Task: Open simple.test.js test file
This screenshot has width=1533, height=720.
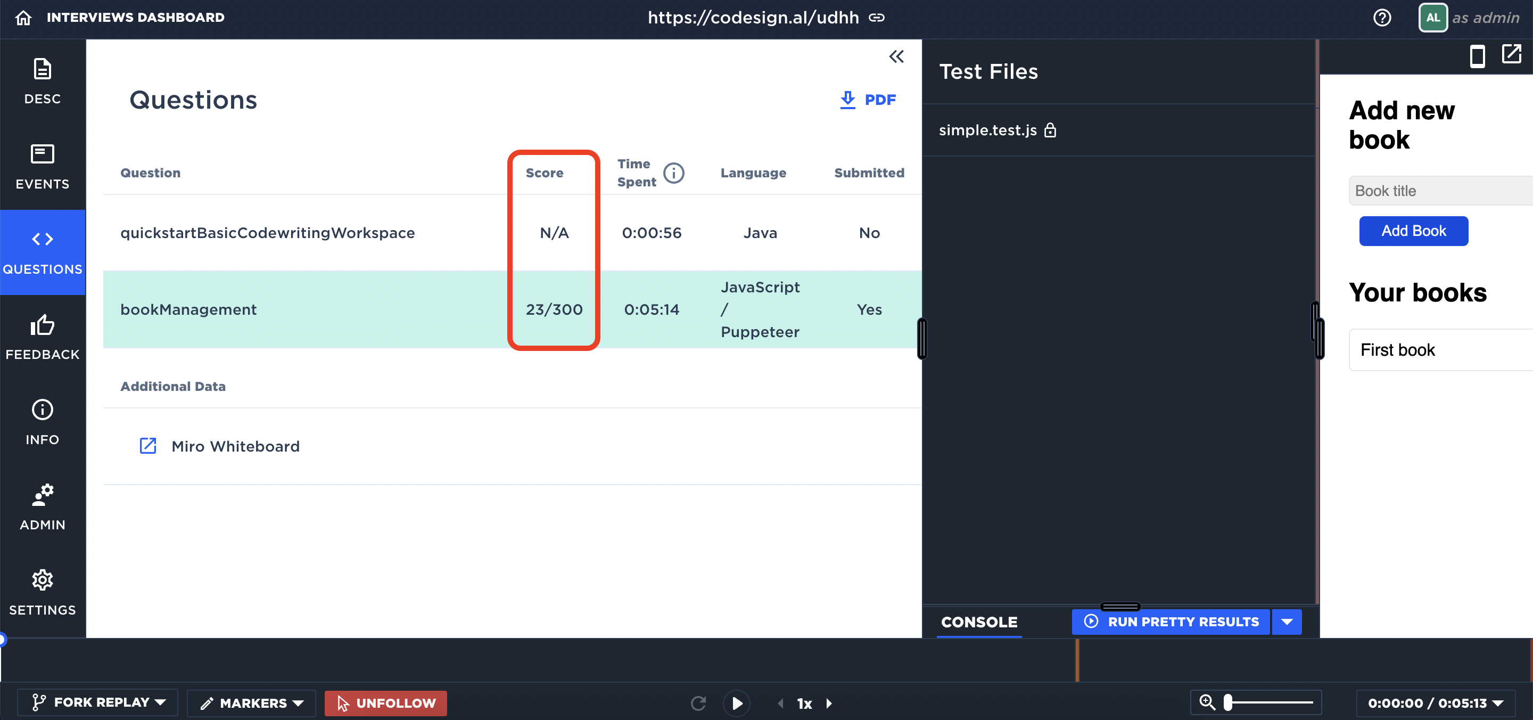Action: pyautogui.click(x=988, y=130)
